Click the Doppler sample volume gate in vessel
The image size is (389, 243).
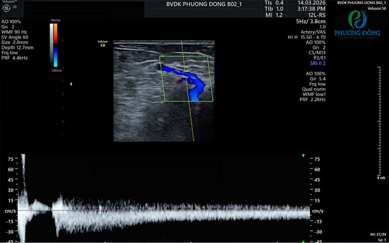click(185, 75)
